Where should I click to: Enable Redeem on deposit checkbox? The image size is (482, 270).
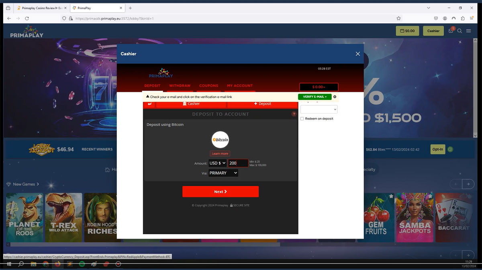pyautogui.click(x=302, y=119)
